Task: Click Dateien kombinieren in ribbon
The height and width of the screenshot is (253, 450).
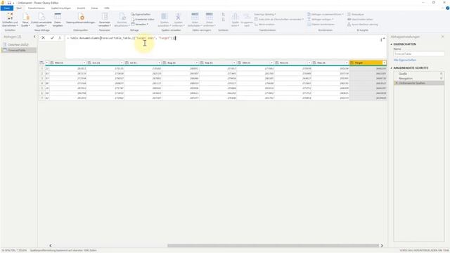Action: 321,25
